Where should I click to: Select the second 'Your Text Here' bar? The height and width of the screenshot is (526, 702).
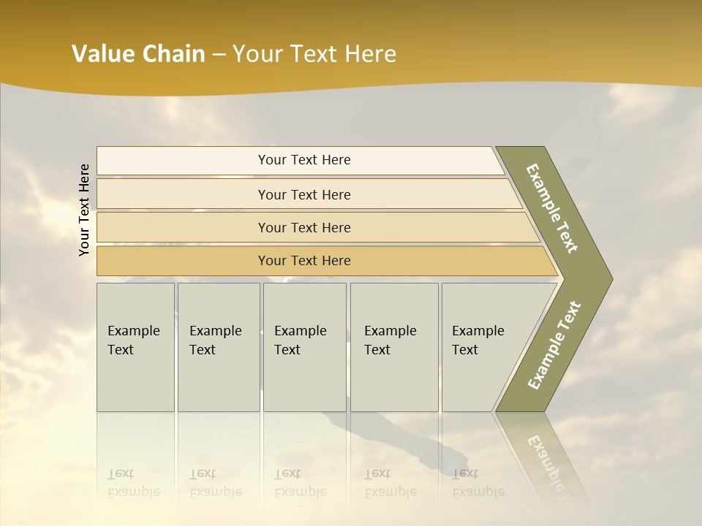(304, 194)
